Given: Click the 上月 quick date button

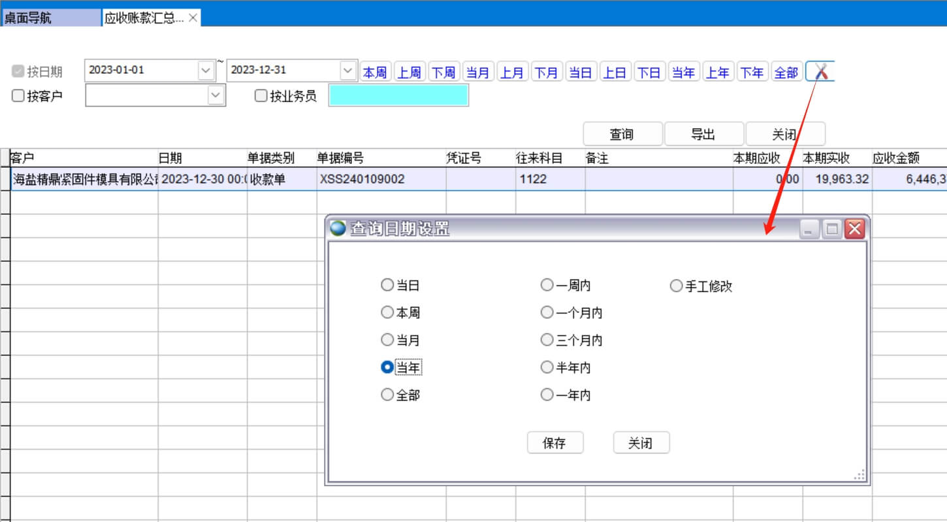Looking at the screenshot, I should point(512,73).
